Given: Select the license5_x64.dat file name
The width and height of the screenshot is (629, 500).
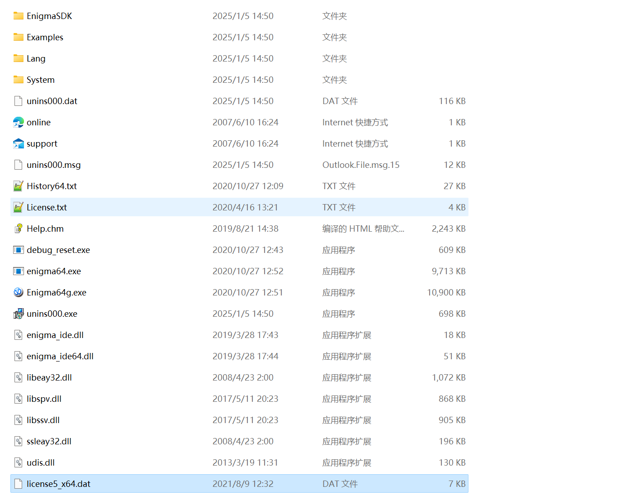Looking at the screenshot, I should pos(58,484).
